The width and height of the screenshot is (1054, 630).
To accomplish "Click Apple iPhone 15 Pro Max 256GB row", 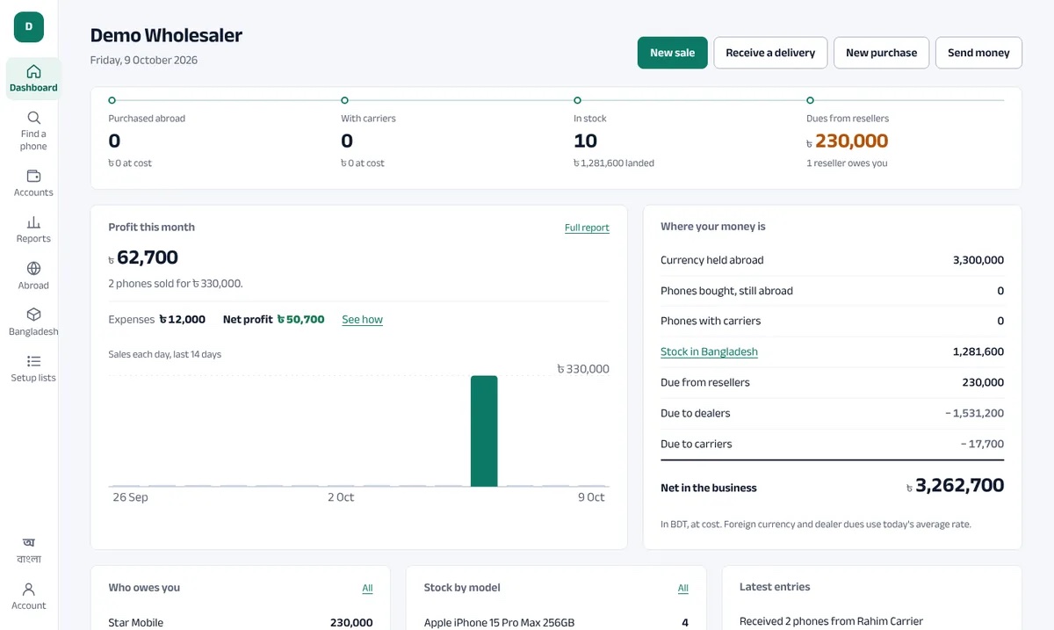I will click(556, 623).
